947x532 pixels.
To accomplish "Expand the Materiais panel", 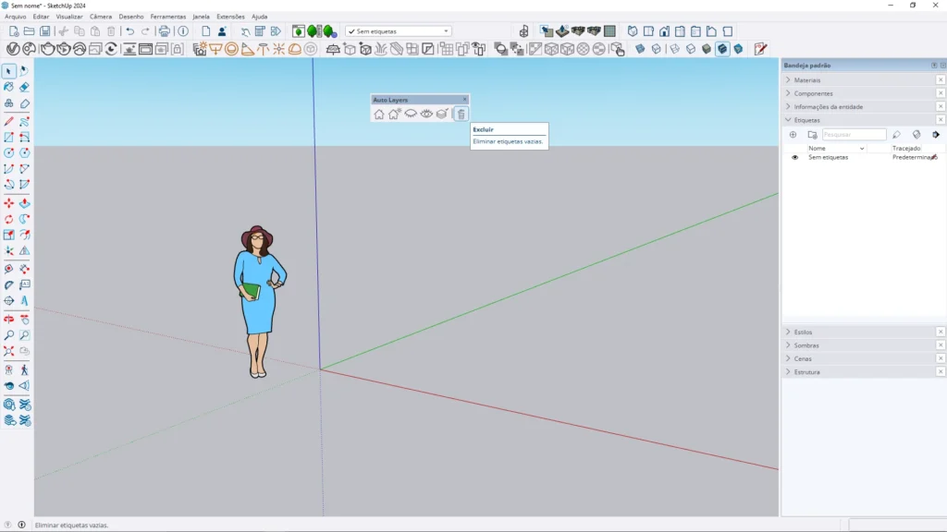I will [x=806, y=80].
